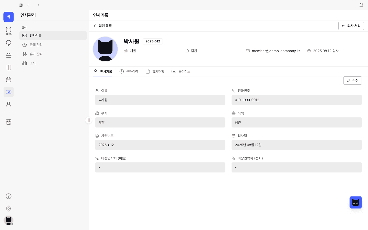Go forward with the right arrow
Viewport: 368px width, 230px height.
[37, 5]
